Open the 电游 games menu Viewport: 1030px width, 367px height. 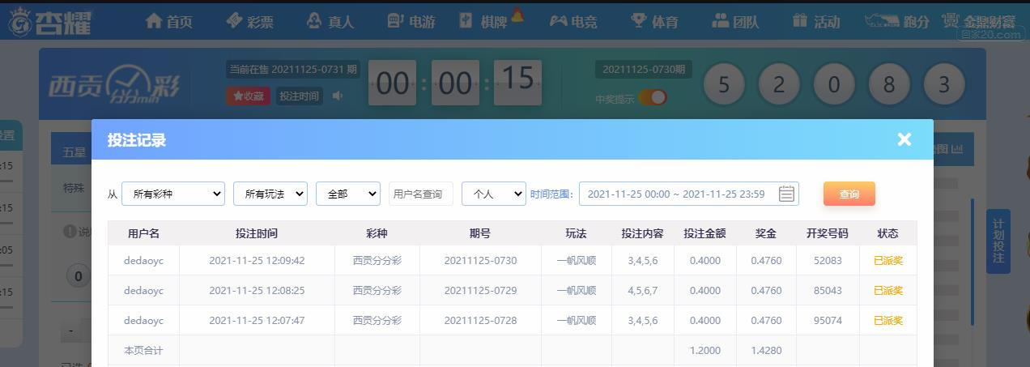[x=411, y=22]
